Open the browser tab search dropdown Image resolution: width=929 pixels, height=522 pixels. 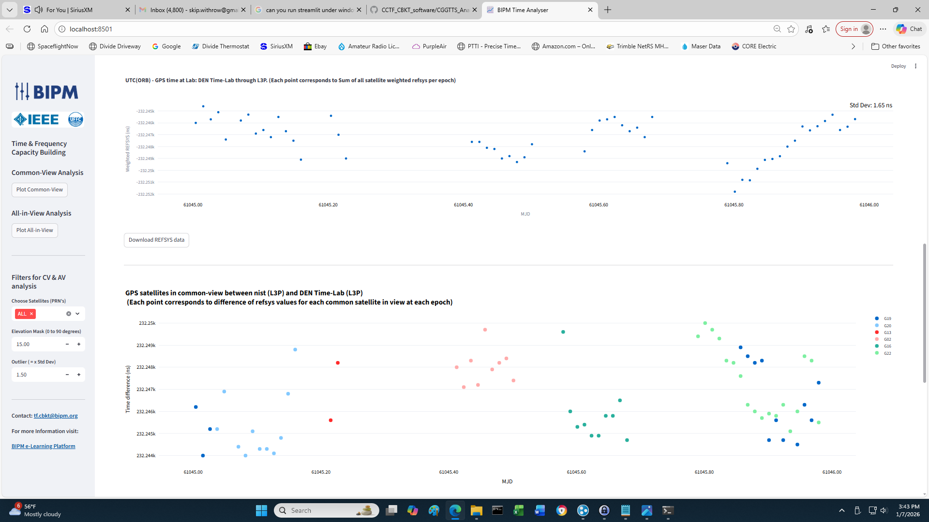pyautogui.click(x=9, y=10)
